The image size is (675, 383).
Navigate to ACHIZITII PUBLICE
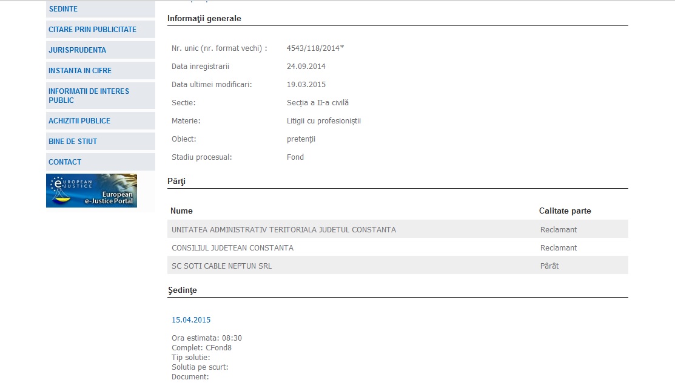(79, 121)
